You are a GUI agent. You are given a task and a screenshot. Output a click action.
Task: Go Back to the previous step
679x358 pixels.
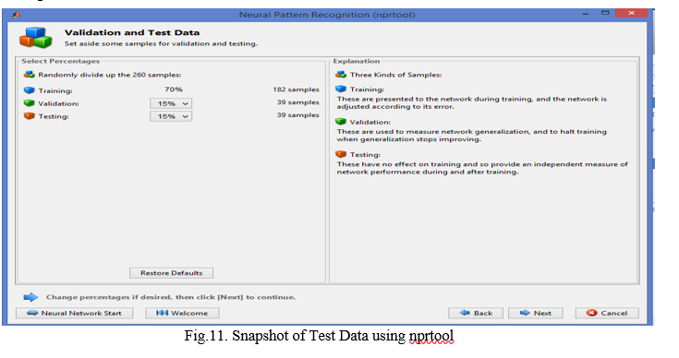[476, 313]
